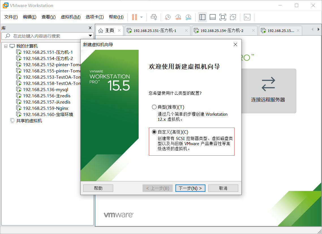Click the console view toolbar icon
The width and height of the screenshot is (322, 234).
[x=247, y=17]
